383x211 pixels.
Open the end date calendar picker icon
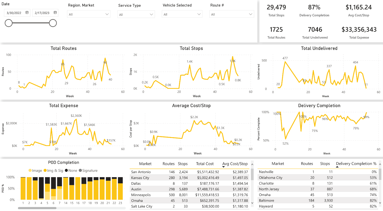(55, 13)
